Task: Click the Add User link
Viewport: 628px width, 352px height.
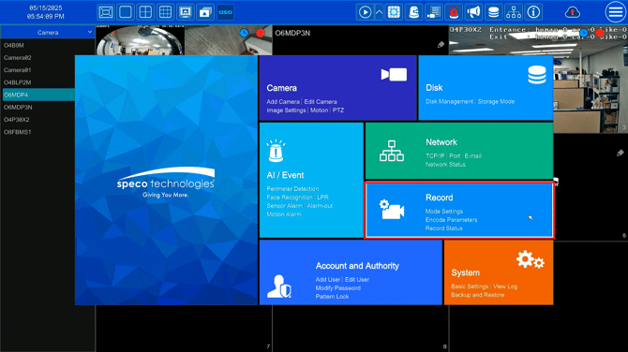Action: pyautogui.click(x=328, y=280)
